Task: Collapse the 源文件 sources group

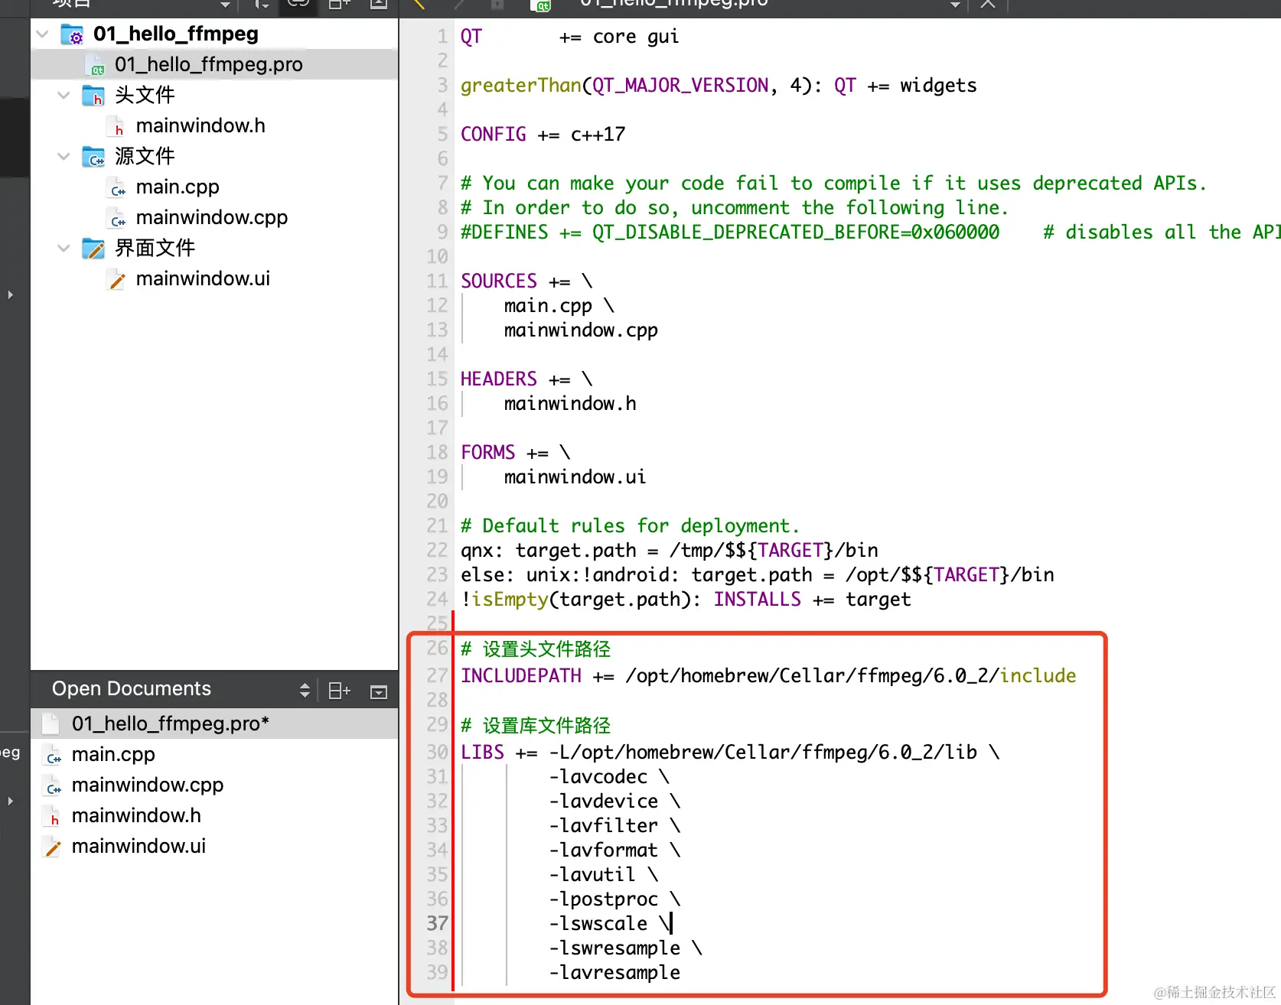Action: tap(64, 157)
